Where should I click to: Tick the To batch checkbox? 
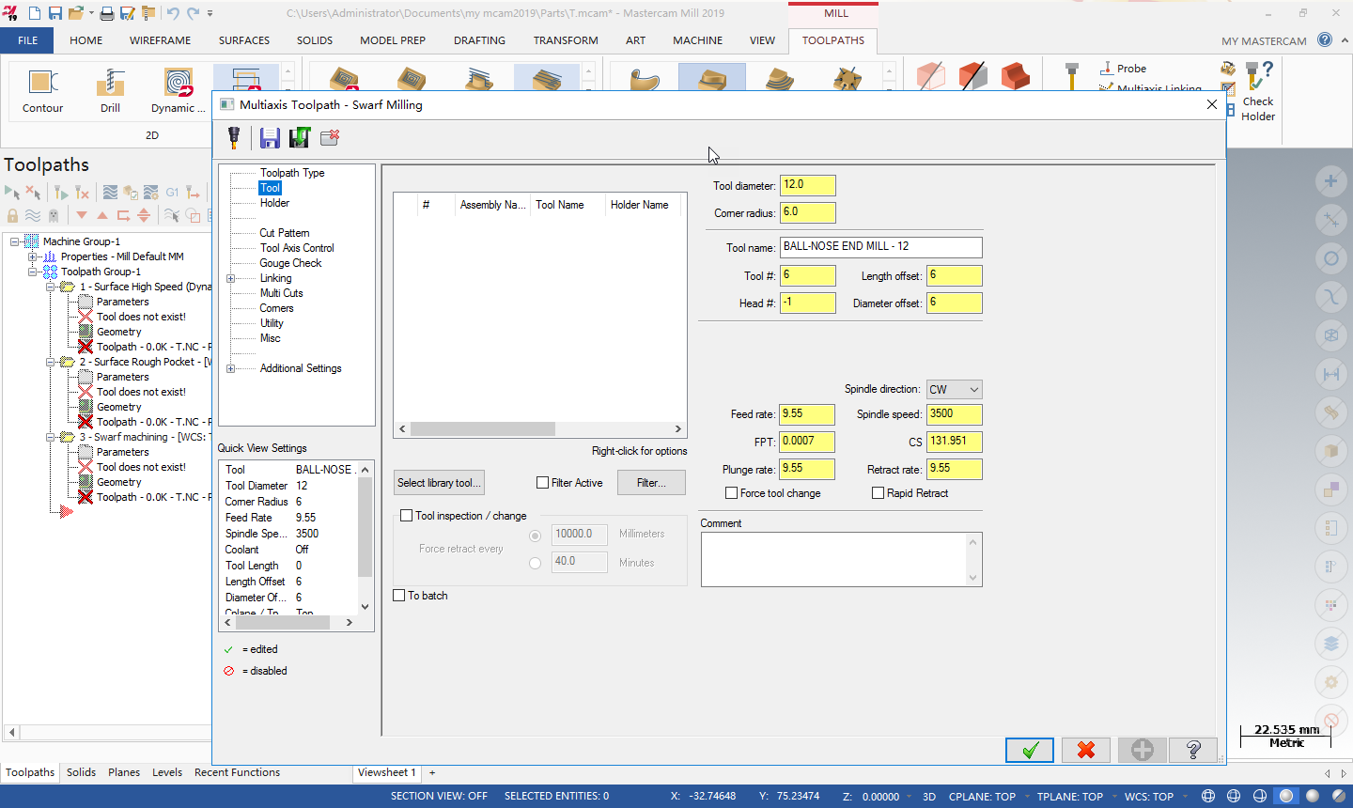[x=399, y=596]
